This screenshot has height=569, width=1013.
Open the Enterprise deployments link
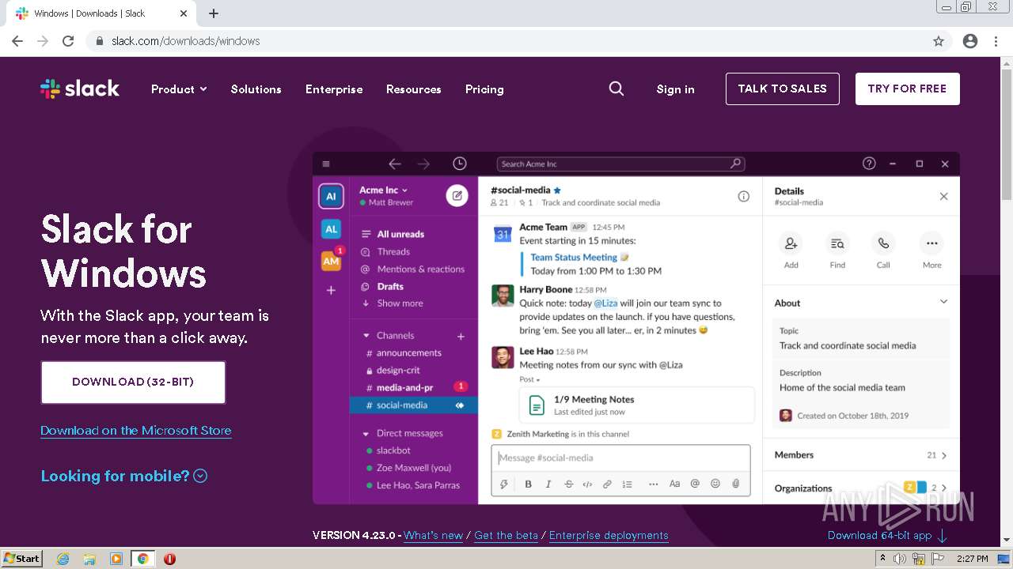(609, 535)
